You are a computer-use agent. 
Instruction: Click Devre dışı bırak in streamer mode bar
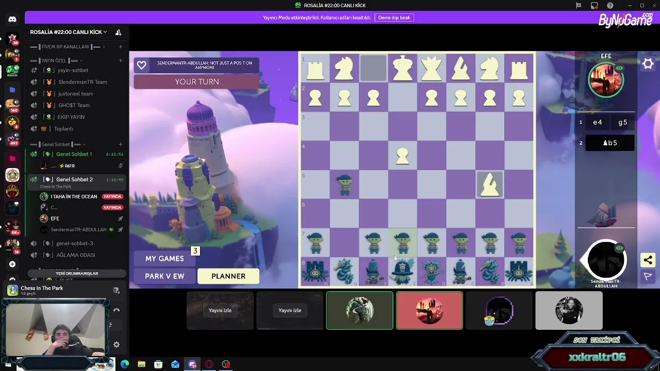click(x=394, y=18)
